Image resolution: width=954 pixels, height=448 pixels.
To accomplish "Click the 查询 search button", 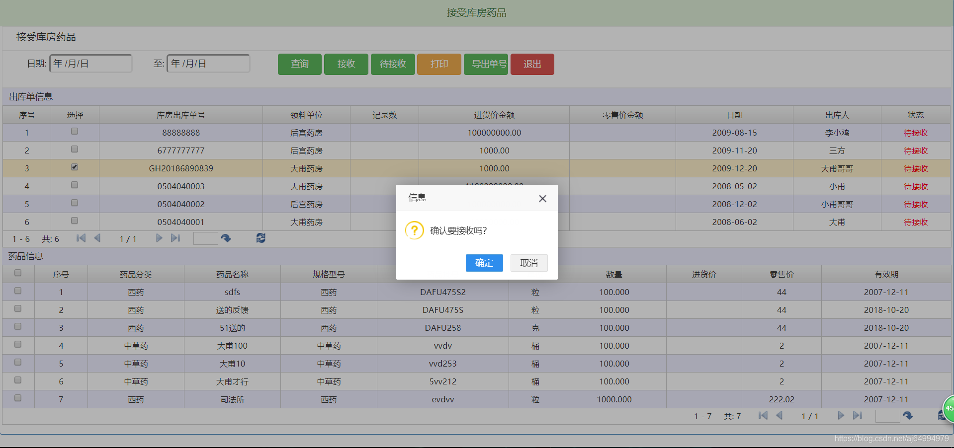I will pos(300,64).
